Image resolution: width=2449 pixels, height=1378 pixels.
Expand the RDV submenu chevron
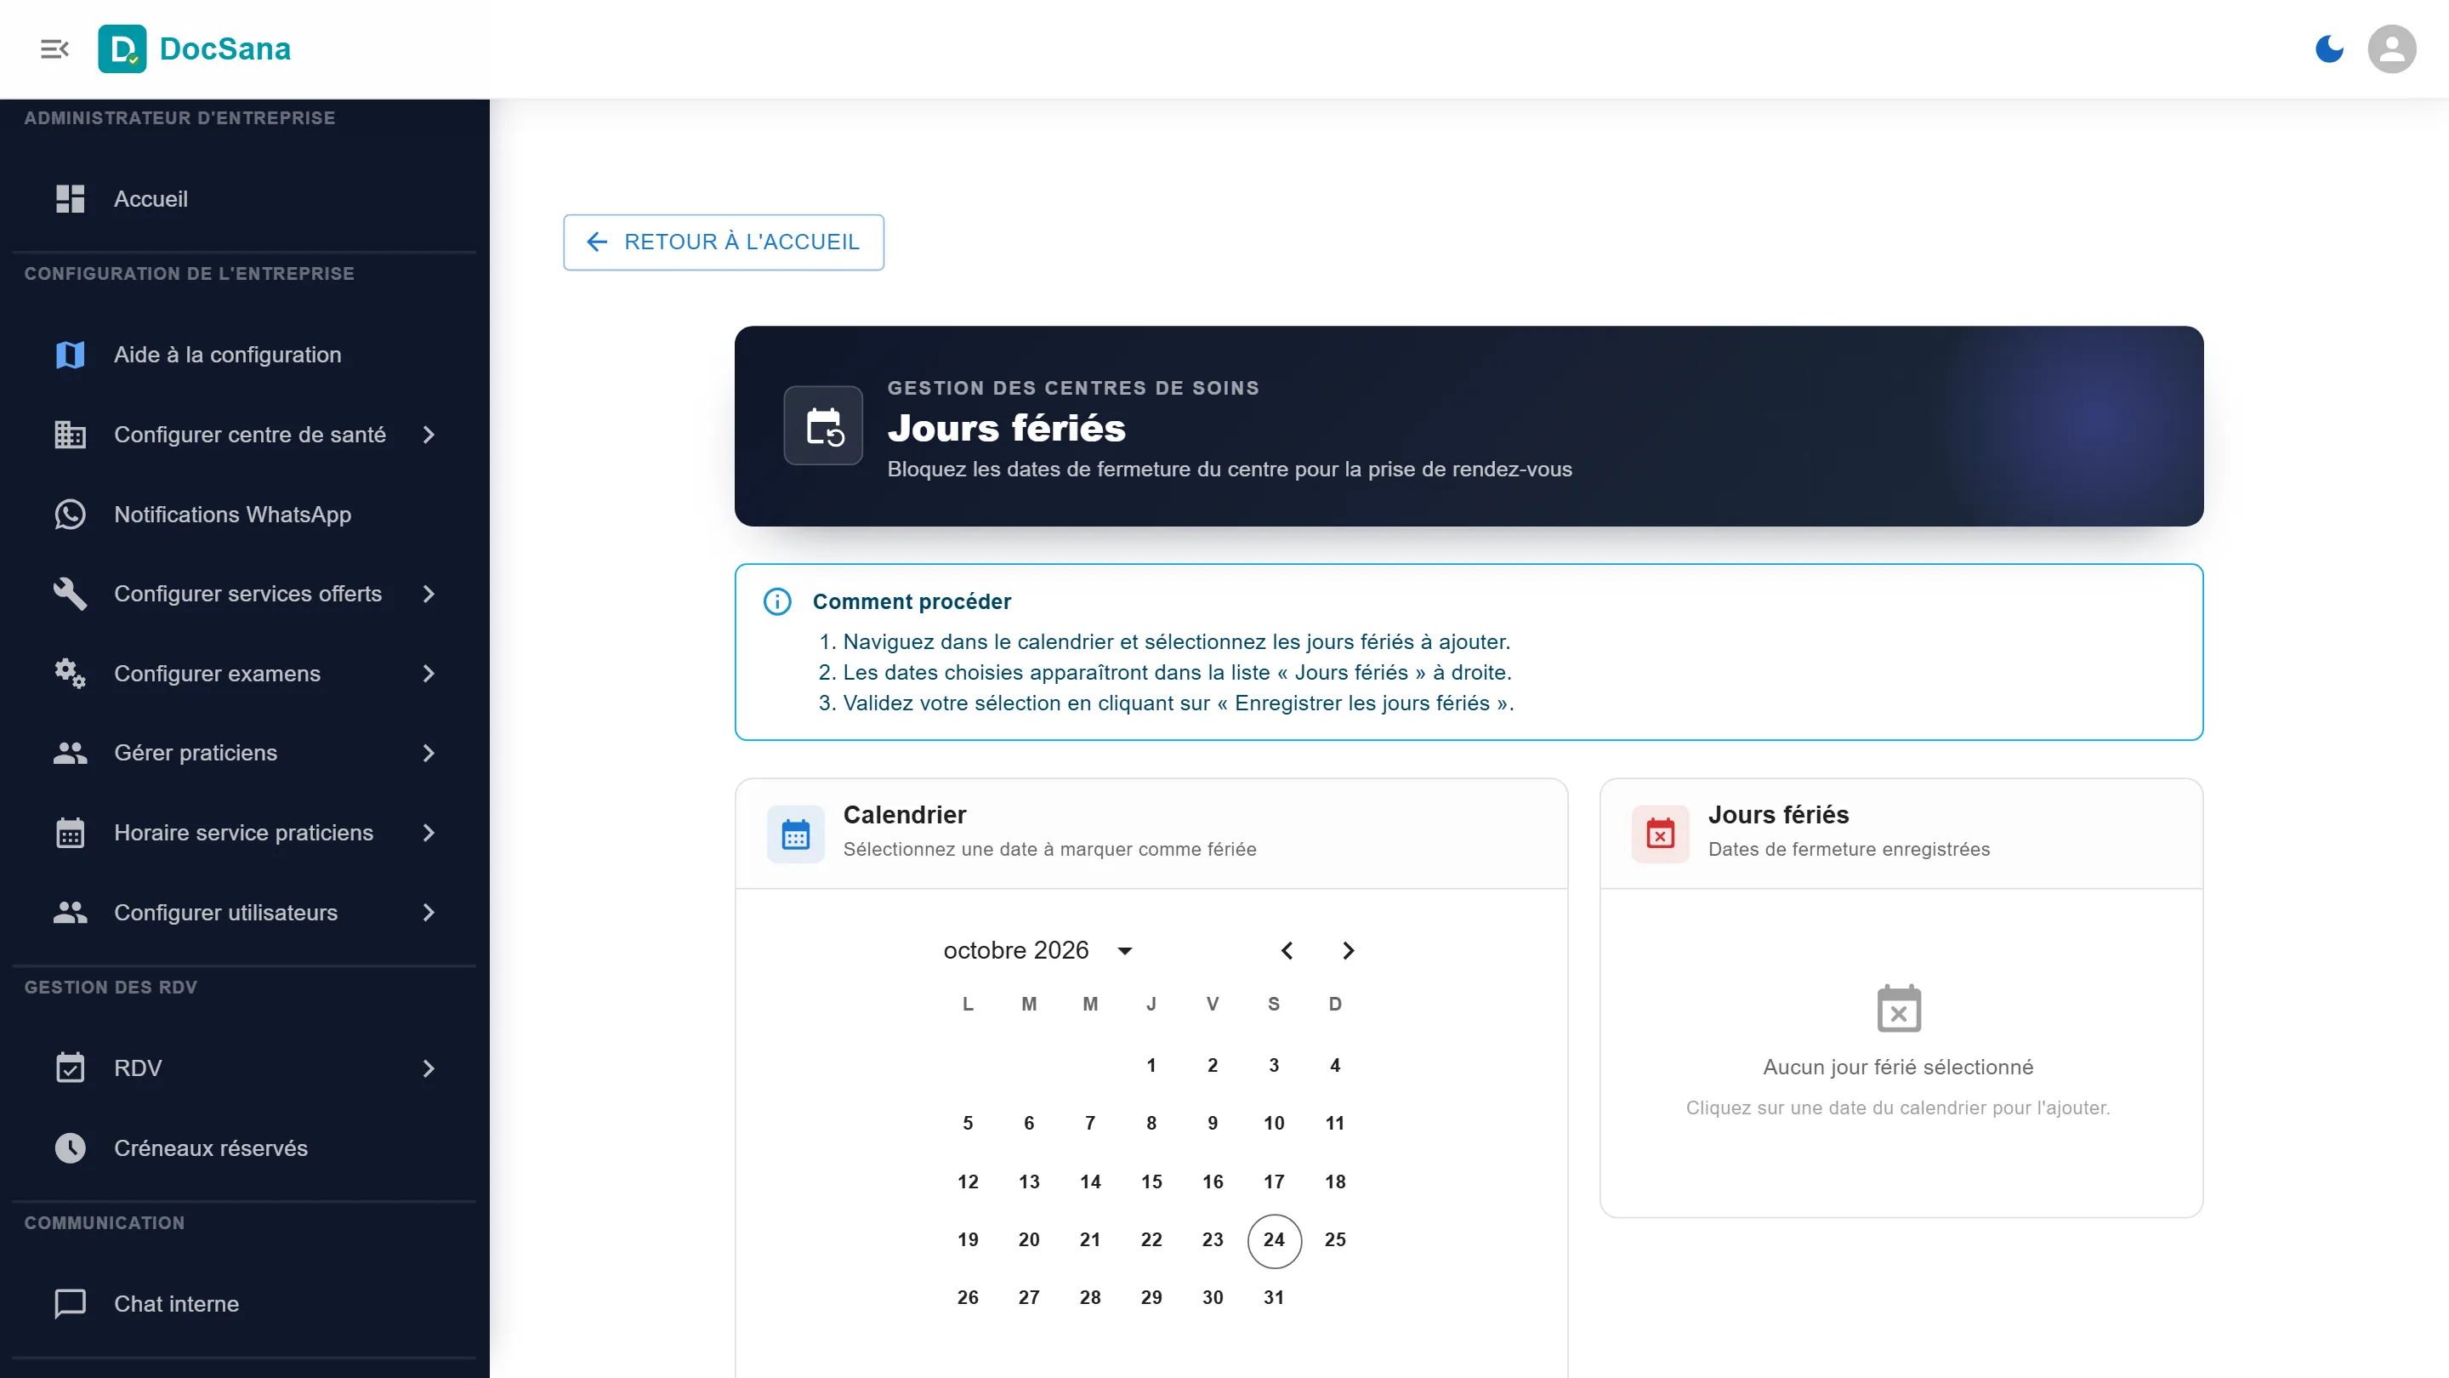[x=429, y=1068]
